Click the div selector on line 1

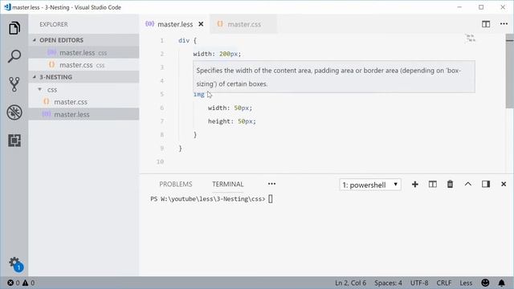tap(184, 41)
